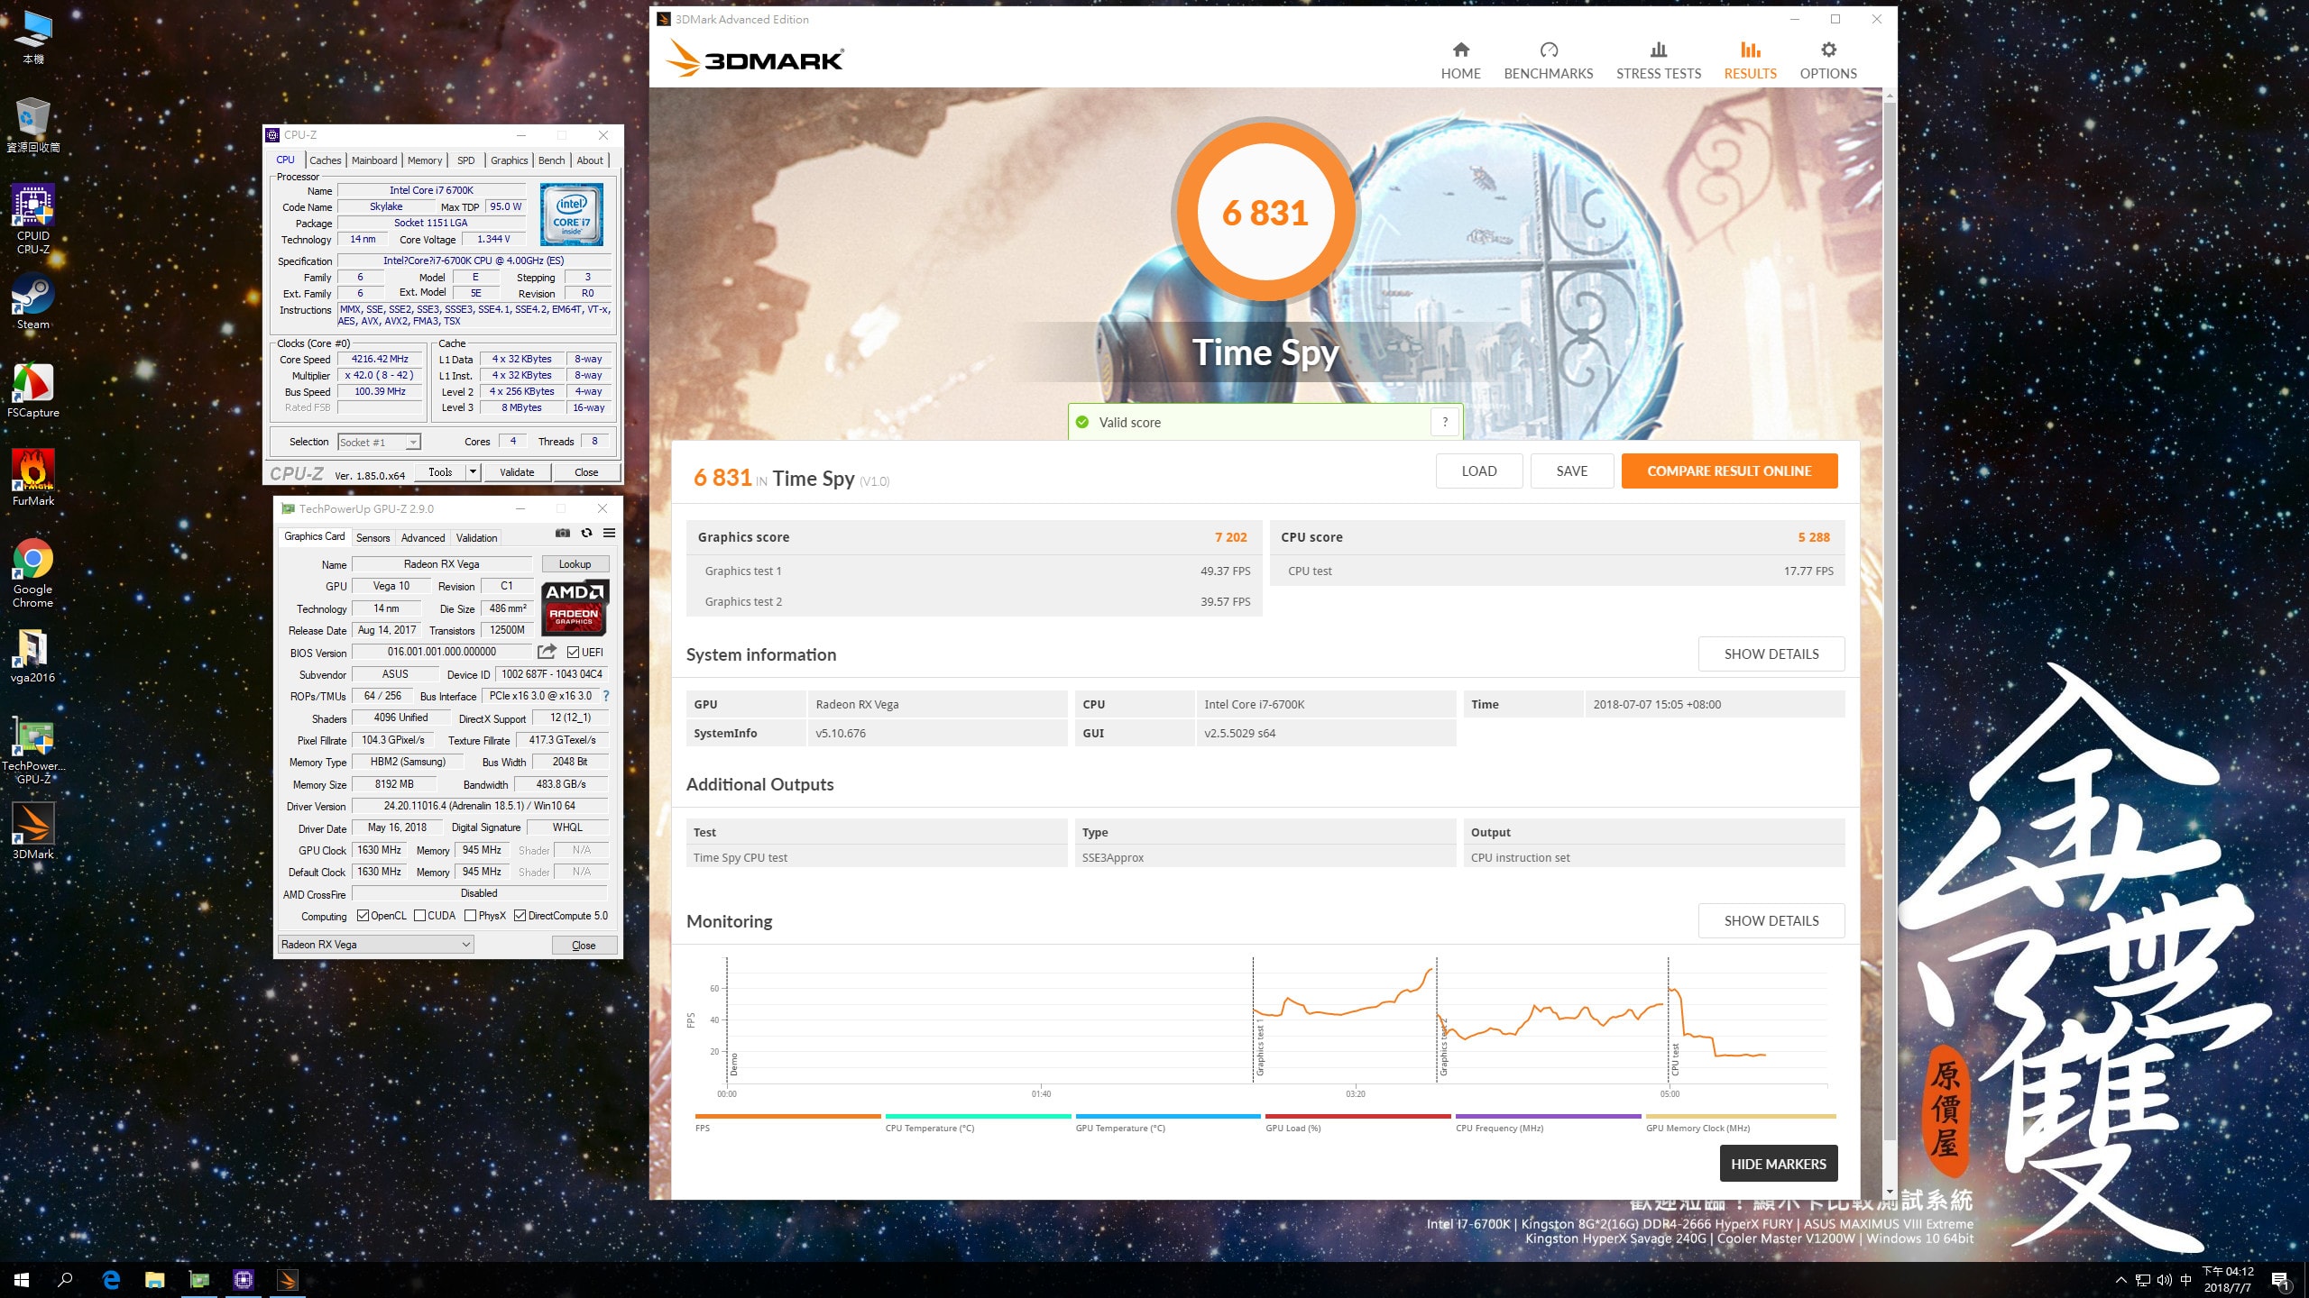Open CPUID CPU-Z desktop icon
2309x1298 pixels.
tap(33, 218)
